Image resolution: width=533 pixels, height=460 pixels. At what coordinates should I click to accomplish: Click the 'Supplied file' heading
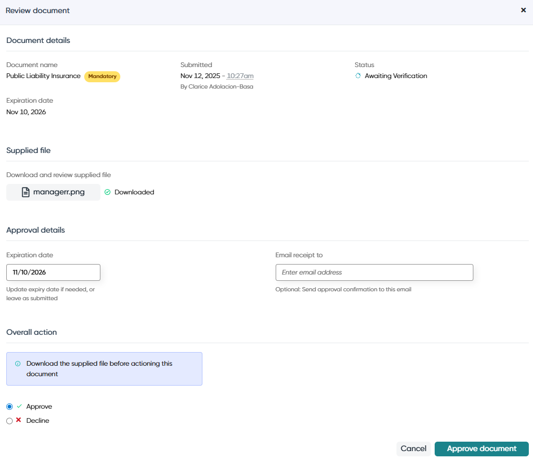(x=28, y=150)
